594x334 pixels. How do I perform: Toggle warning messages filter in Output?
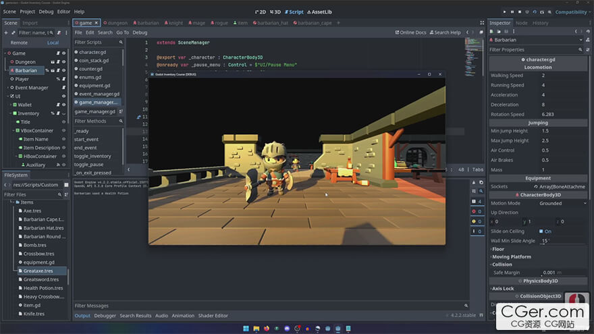click(x=477, y=221)
